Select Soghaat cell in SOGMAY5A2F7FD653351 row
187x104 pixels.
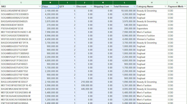point(152,61)
